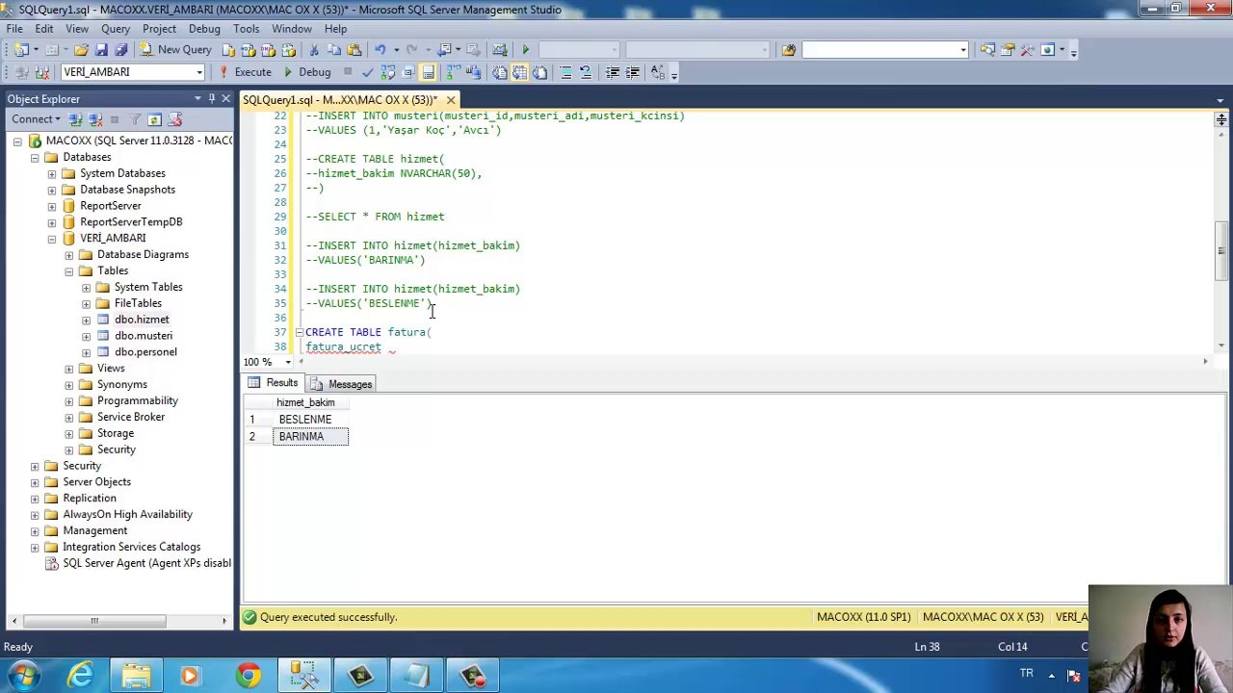
Task: Click the Connect Object Explorer icon
Action: pyautogui.click(x=75, y=119)
